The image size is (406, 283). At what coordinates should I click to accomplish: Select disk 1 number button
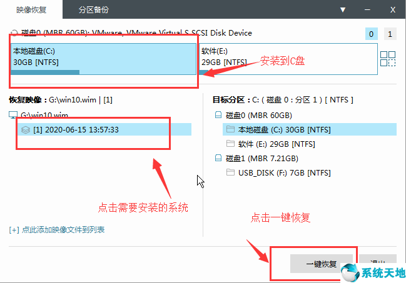(x=390, y=34)
